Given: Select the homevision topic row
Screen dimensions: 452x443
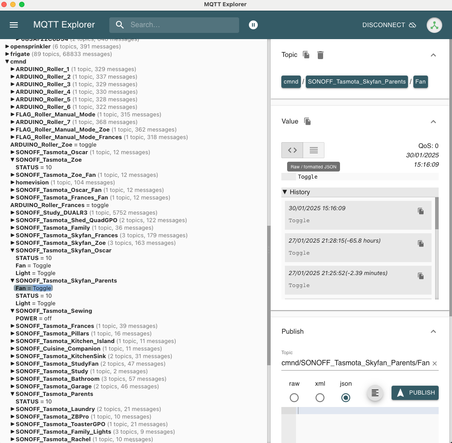Looking at the screenshot, I should pos(65,183).
